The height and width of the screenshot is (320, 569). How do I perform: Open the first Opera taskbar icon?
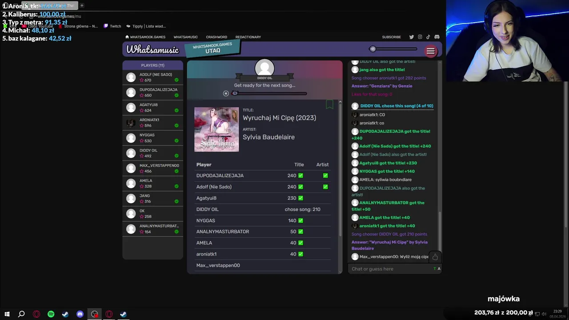36,314
